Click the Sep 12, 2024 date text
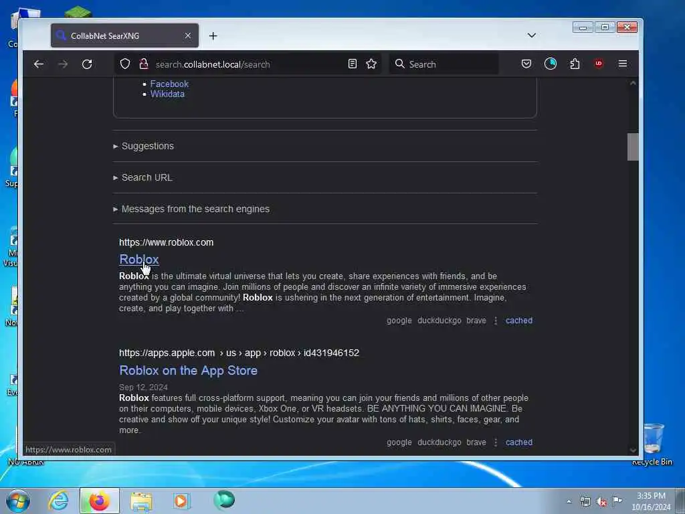 click(x=143, y=388)
